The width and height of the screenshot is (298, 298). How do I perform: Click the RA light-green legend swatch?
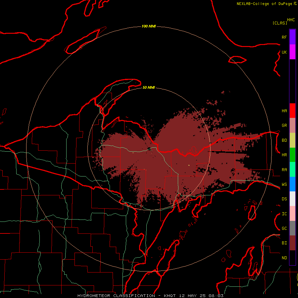coord(292,170)
